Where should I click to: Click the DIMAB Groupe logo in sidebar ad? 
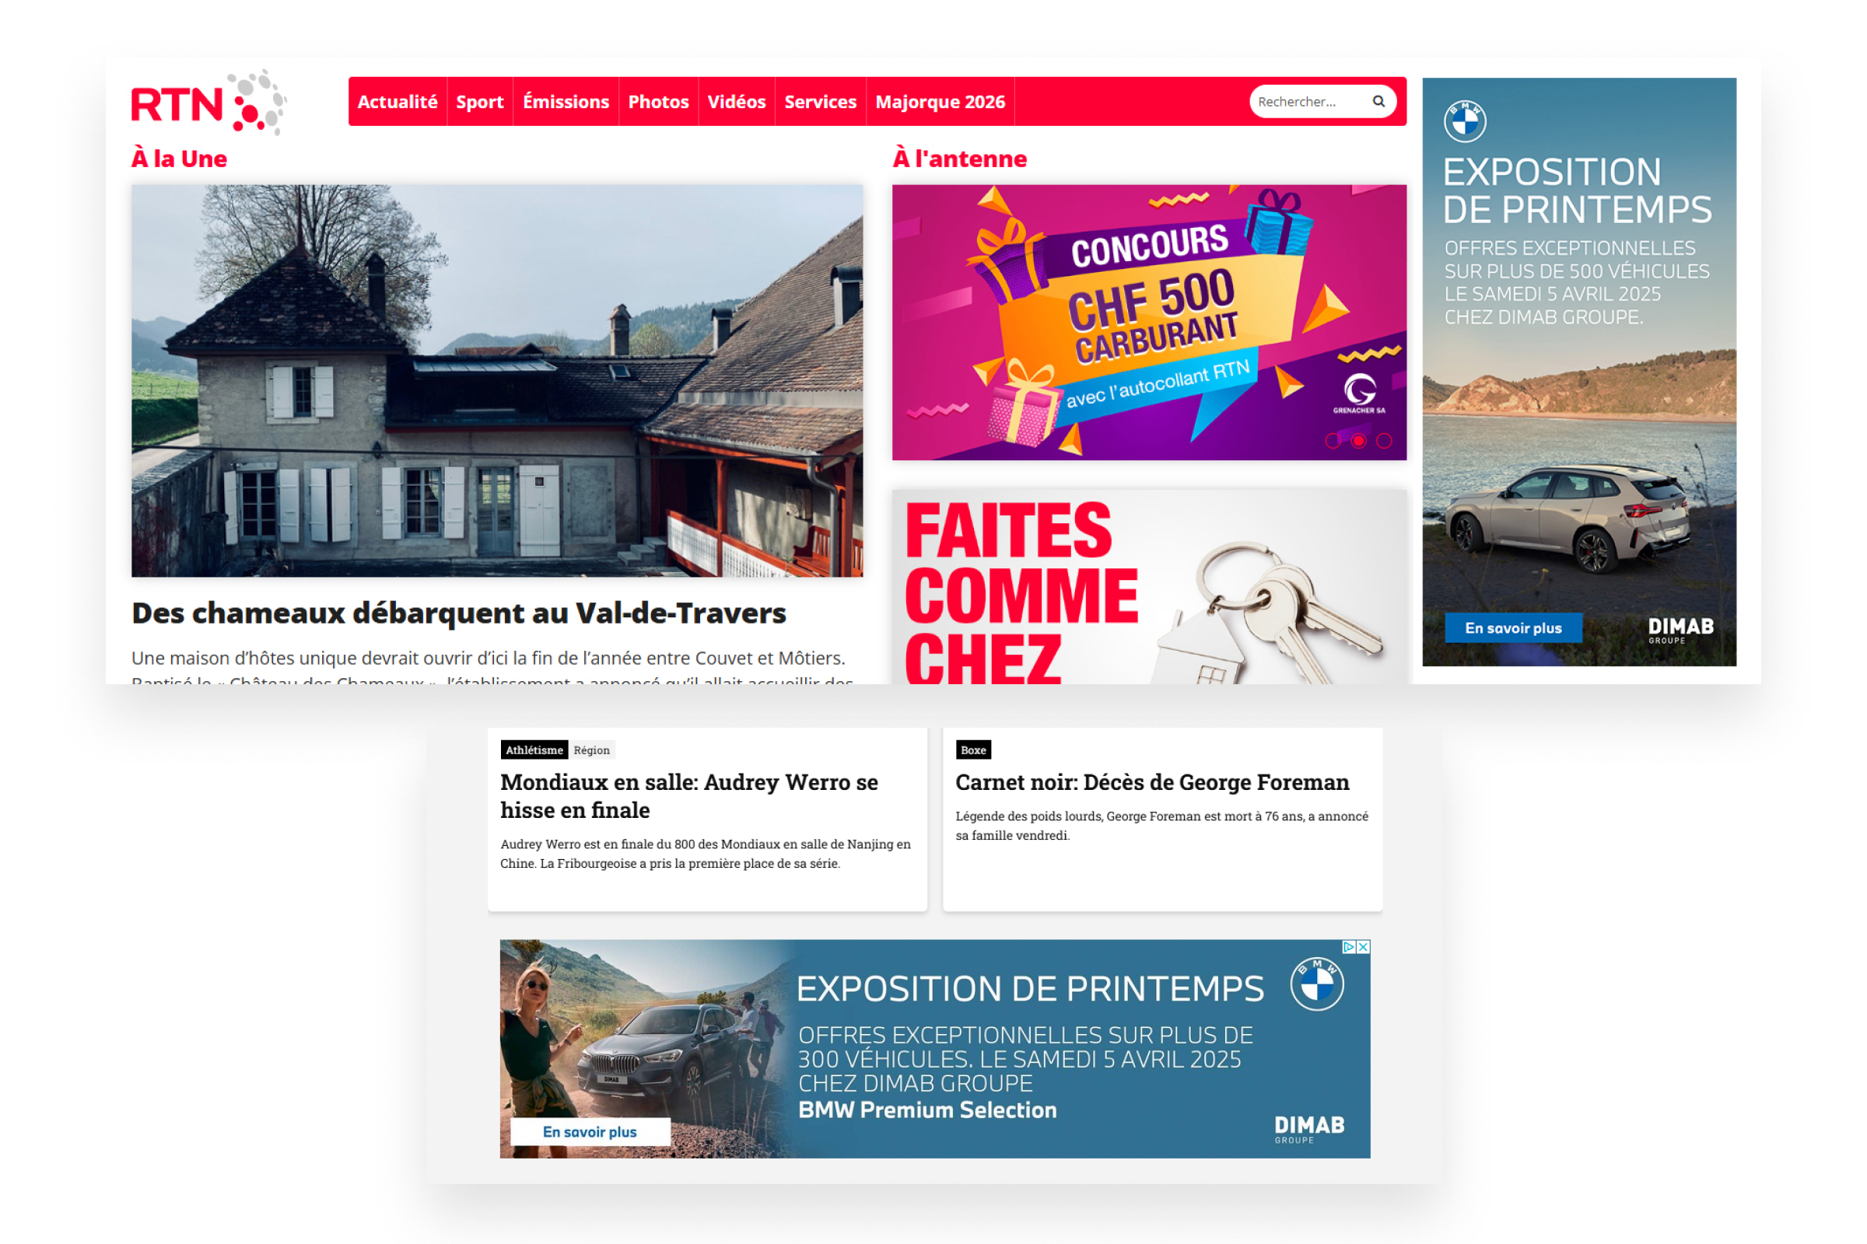(1680, 630)
